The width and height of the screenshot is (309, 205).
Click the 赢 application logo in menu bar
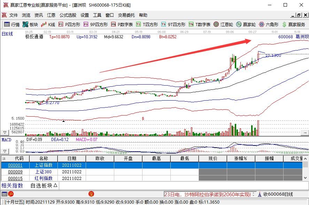tap(4, 15)
